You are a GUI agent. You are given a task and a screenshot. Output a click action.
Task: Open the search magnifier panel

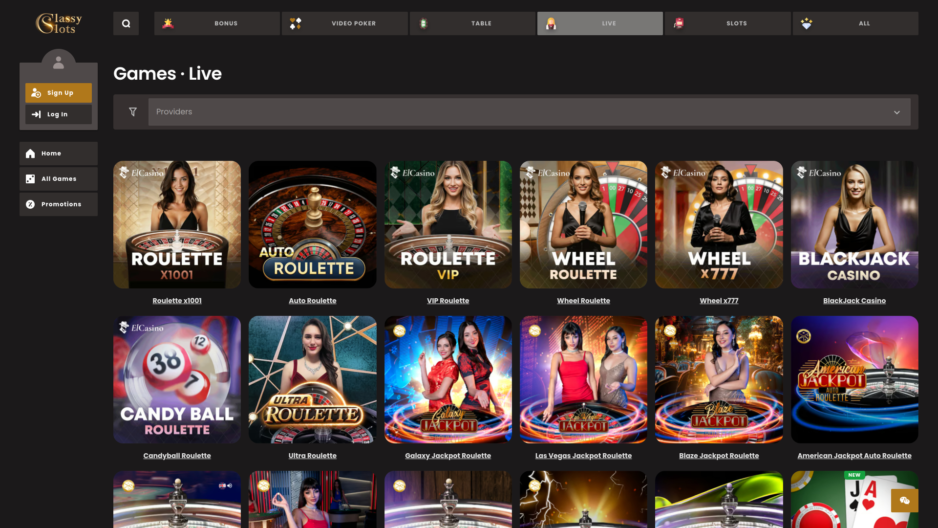point(126,23)
